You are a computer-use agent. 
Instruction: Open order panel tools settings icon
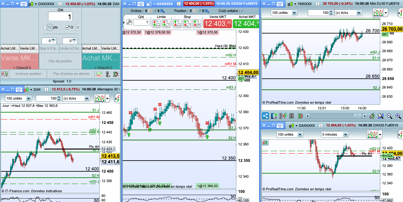click(115, 74)
